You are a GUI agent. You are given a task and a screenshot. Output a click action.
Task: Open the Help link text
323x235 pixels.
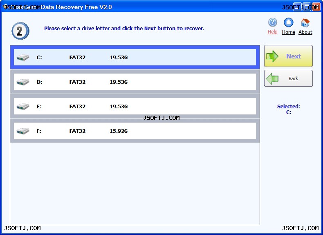pyautogui.click(x=273, y=32)
